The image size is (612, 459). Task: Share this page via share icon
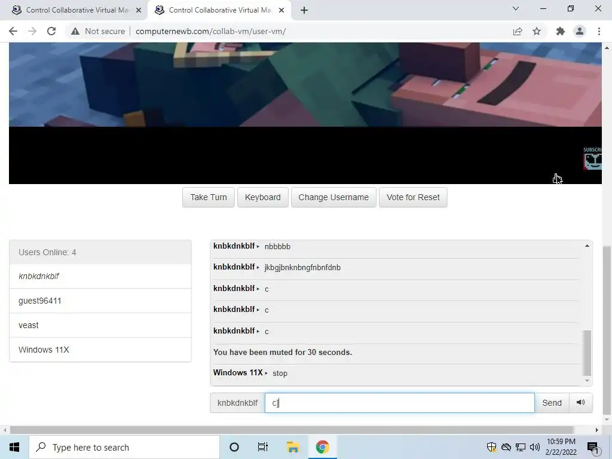pos(518,31)
